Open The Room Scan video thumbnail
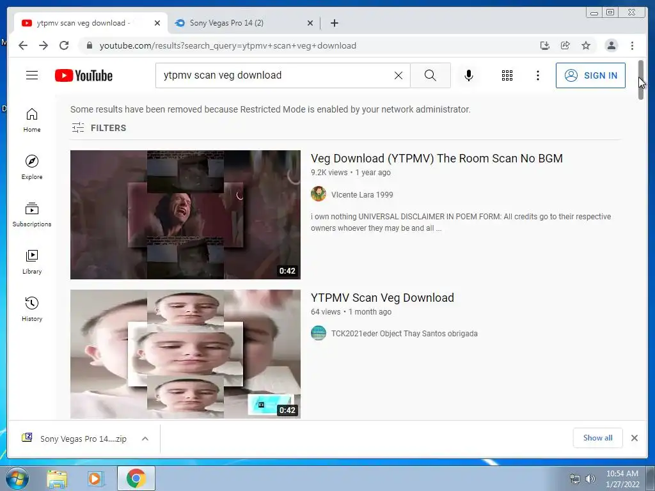This screenshot has height=491, width=655. tap(185, 215)
